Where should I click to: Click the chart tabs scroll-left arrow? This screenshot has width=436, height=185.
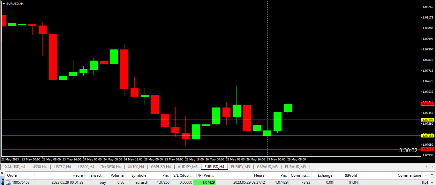coord(427,166)
